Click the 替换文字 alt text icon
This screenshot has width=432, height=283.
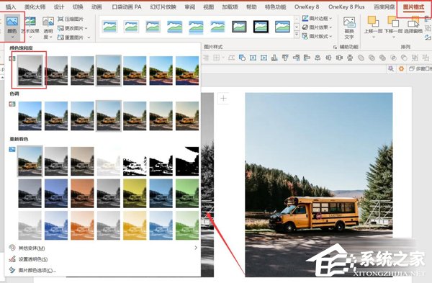point(348,28)
